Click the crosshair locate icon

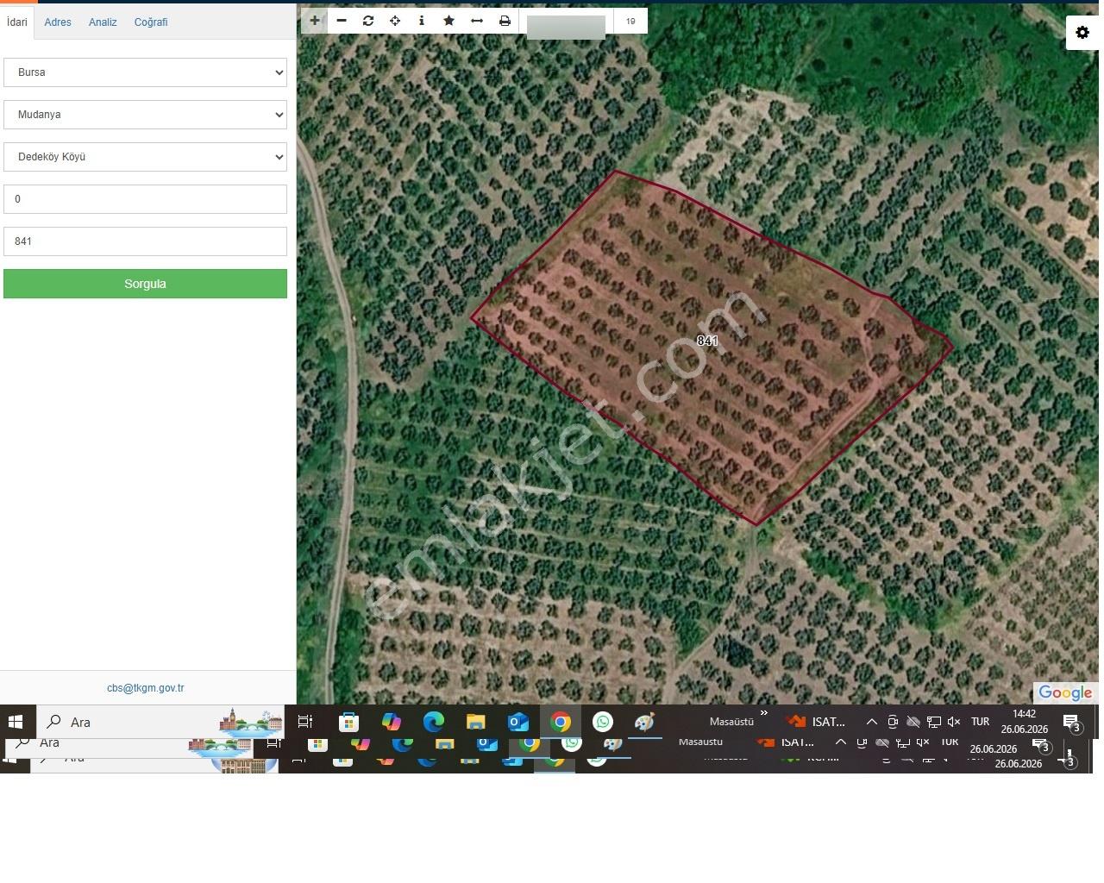coord(395,21)
